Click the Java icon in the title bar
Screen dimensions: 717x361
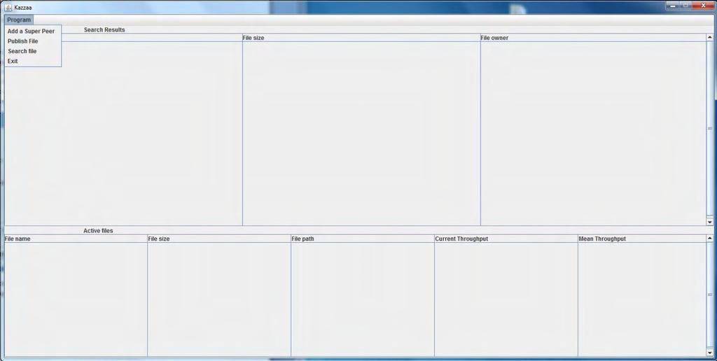pos(8,7)
